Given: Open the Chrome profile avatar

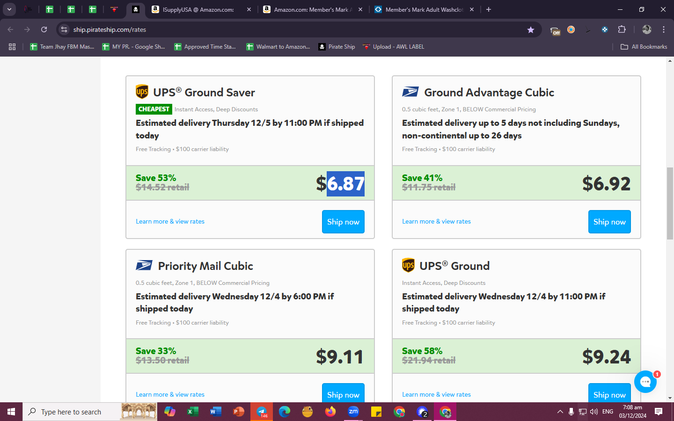Looking at the screenshot, I should pos(647,29).
